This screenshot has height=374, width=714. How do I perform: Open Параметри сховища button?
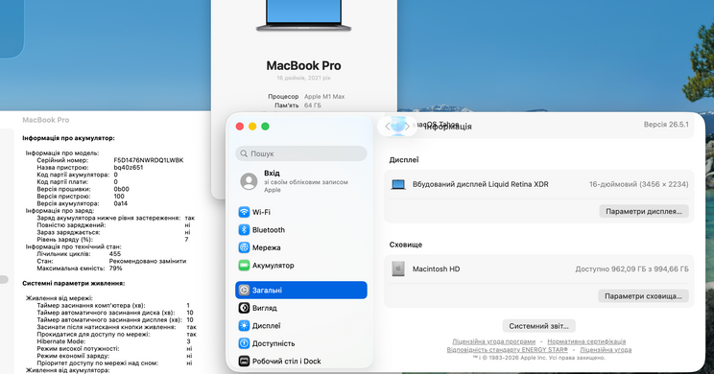pos(643,296)
